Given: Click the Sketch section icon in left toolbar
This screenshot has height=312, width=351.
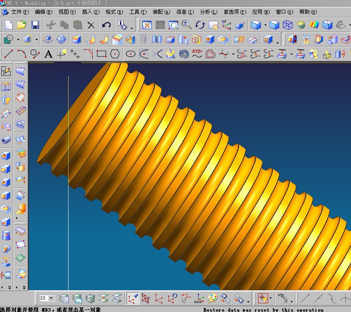Looking at the screenshot, I should pyautogui.click(x=6, y=71).
